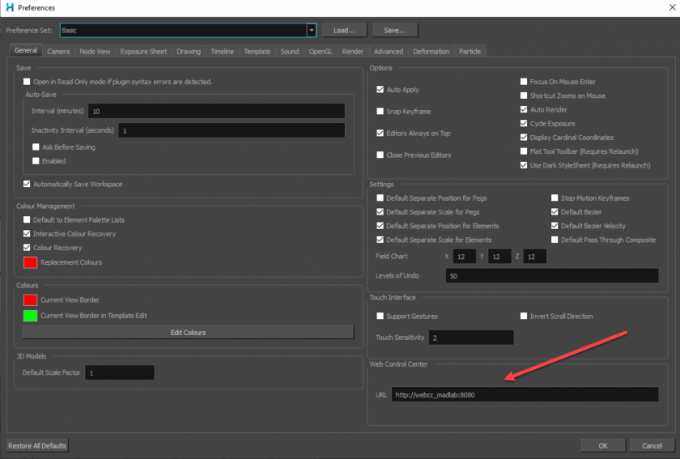Click the Inactivity Interval (seconds) field
680x459 pixels.
(232, 130)
